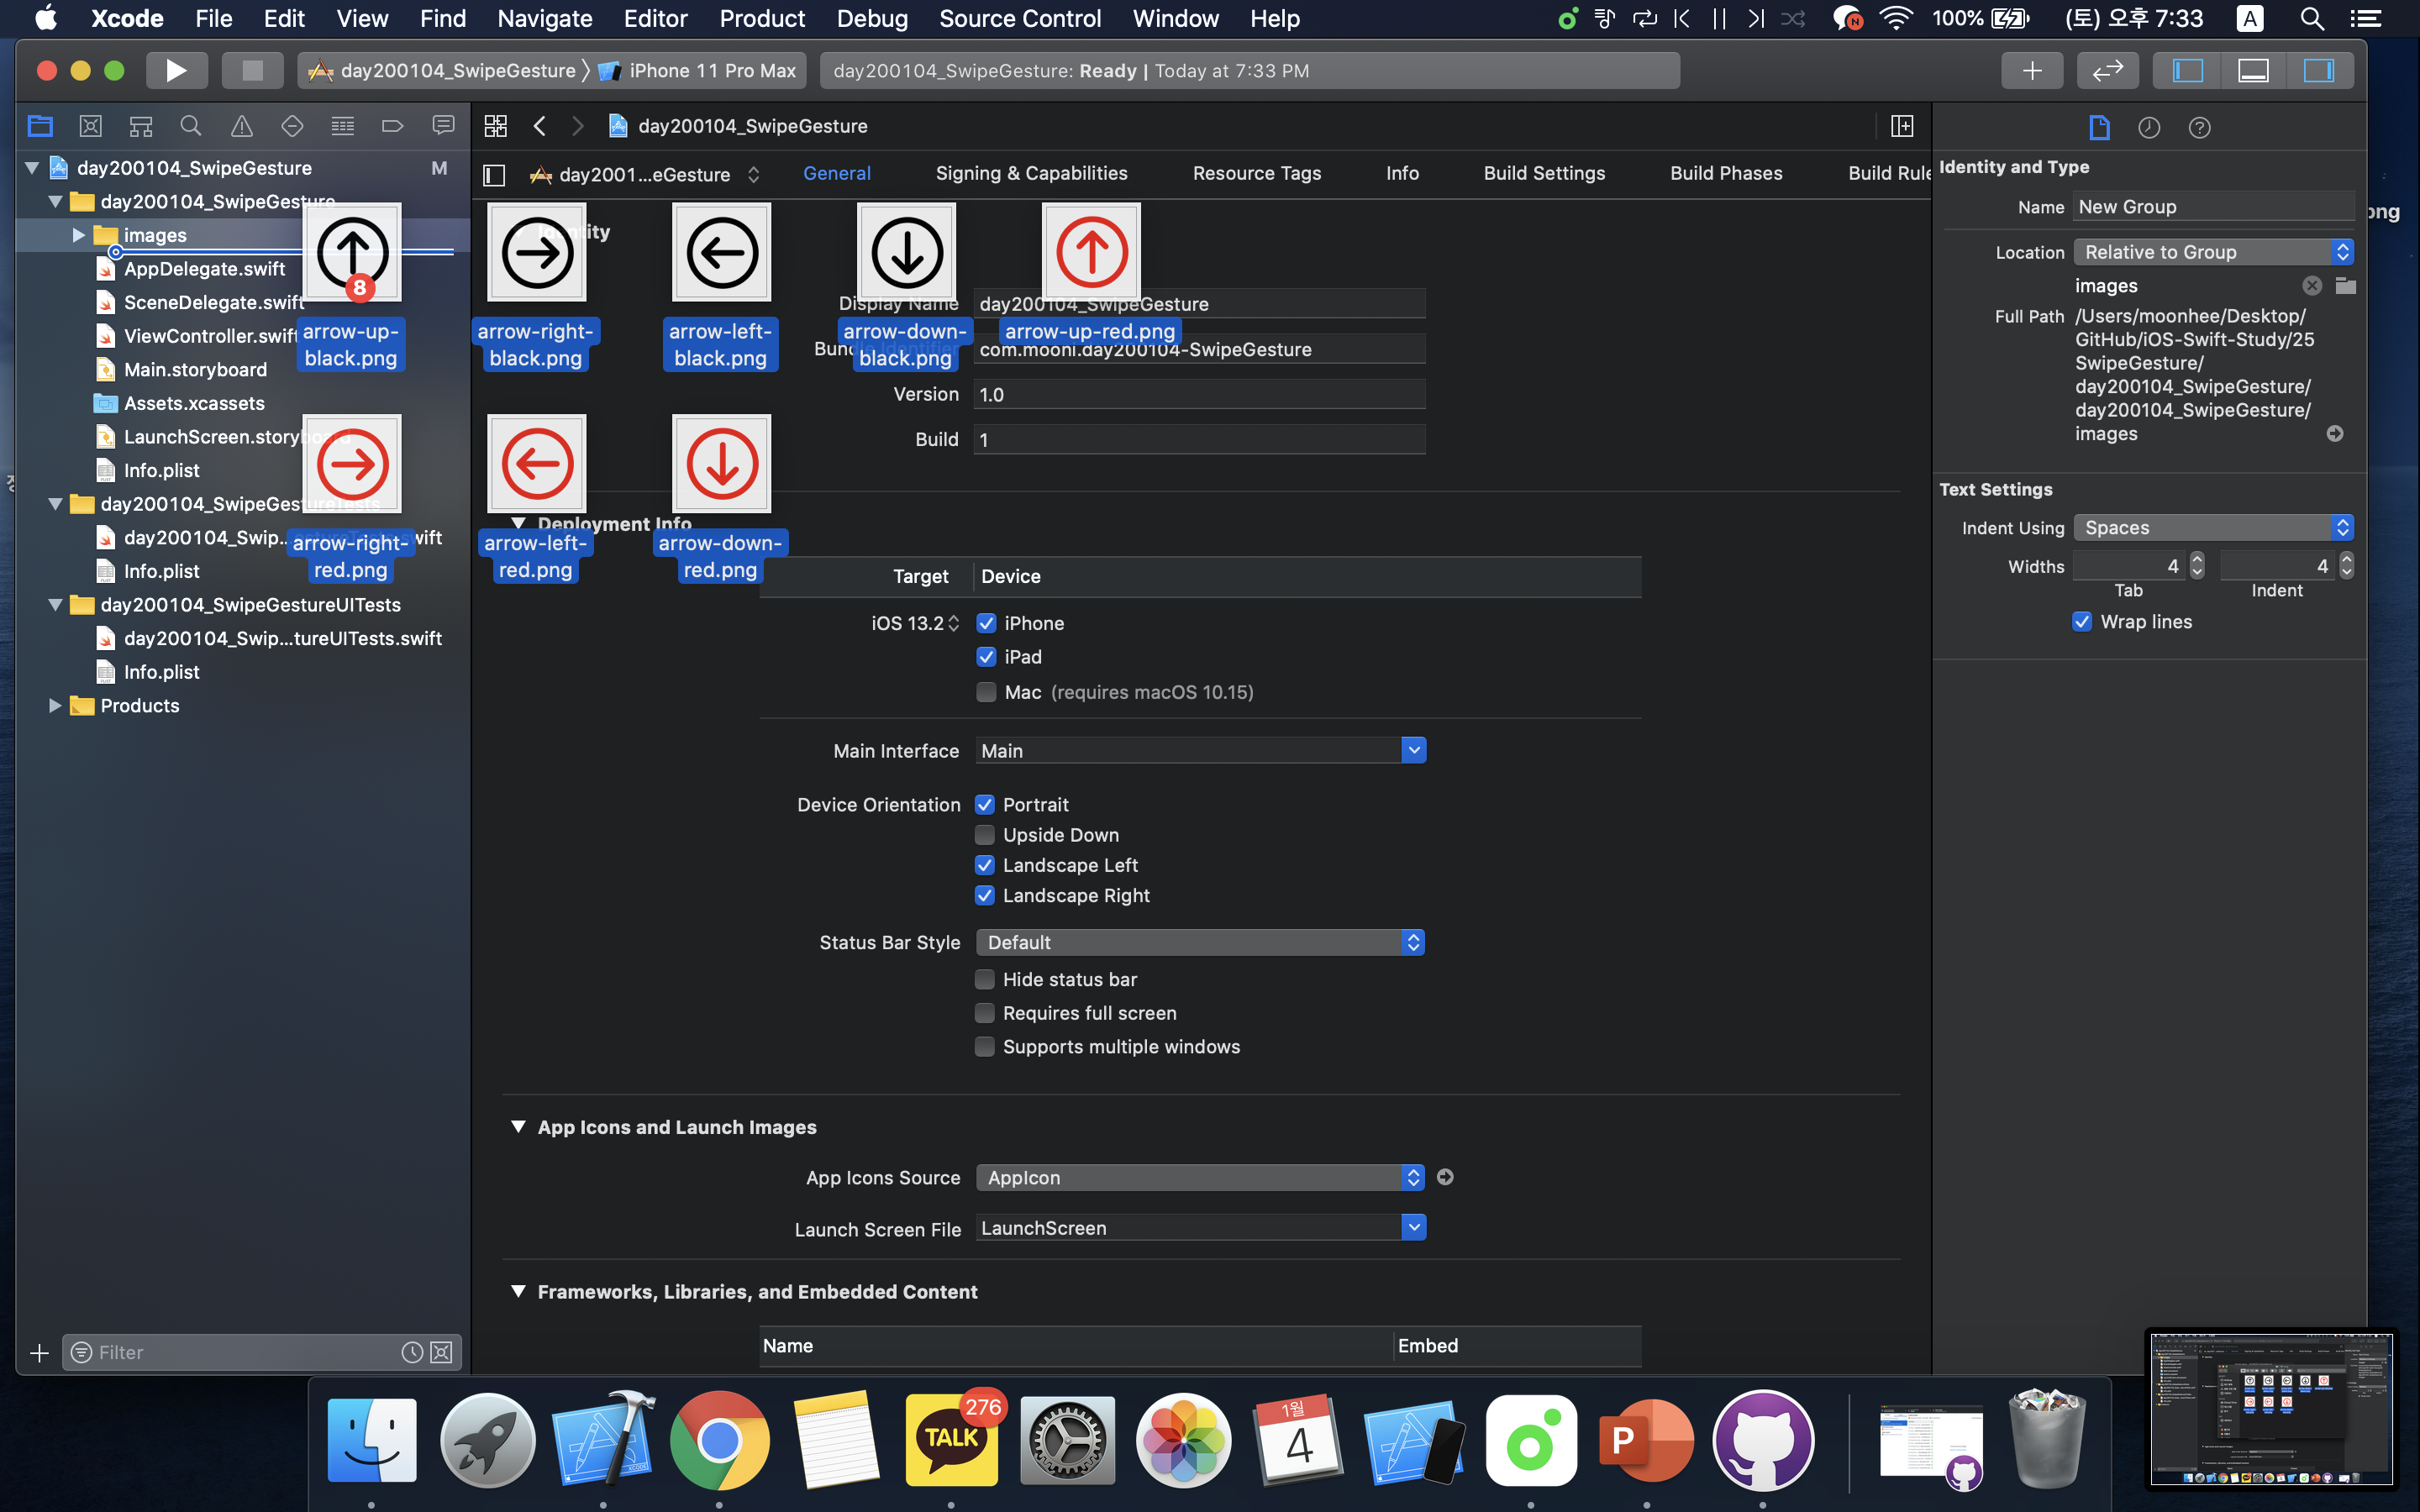2420x1512 pixels.
Task: Enable the Upside Down orientation checkbox
Action: coord(985,835)
